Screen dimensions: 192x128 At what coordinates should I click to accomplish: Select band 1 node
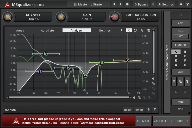[x=39, y=71]
